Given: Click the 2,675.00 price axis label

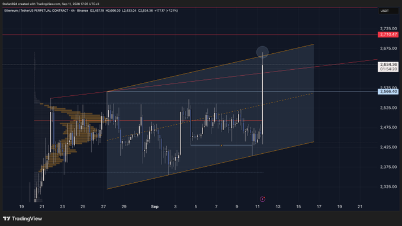Looking at the screenshot, I should (x=388, y=49).
